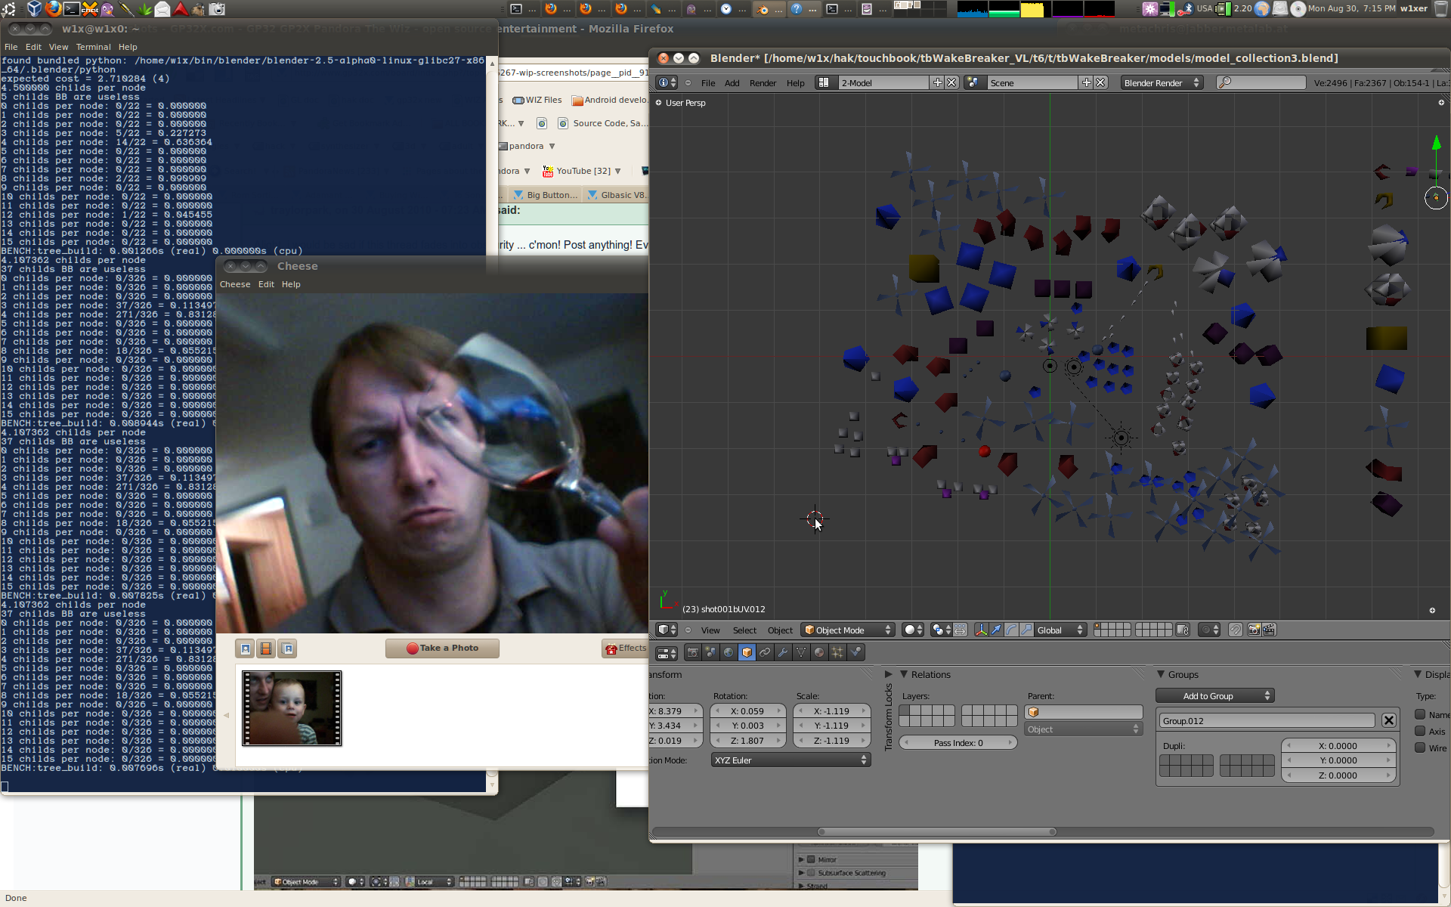Click the Effects button in Cheese

626,649
